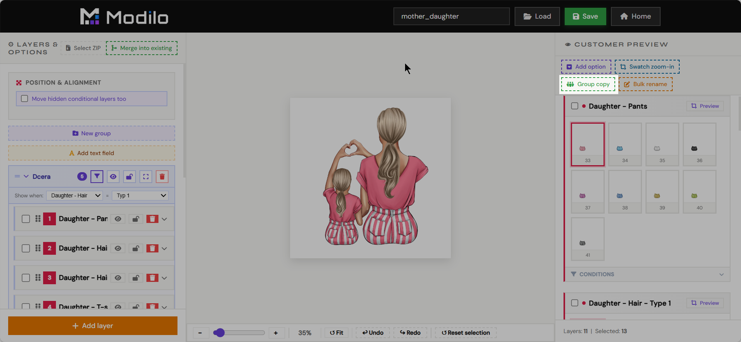Toggle visibility of layer 2 Daughter - Hai

[118, 249]
